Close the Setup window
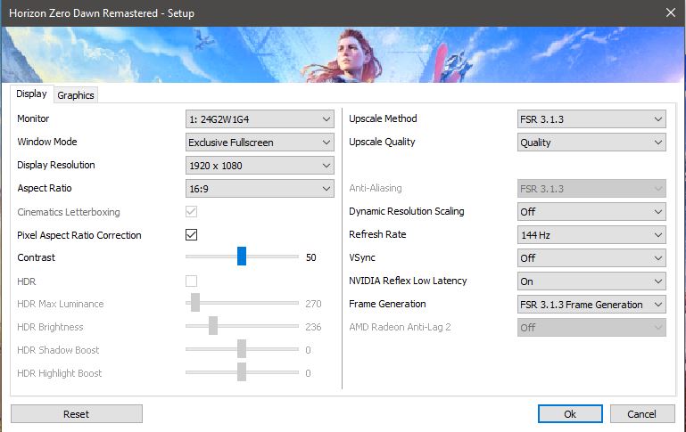 click(x=671, y=12)
